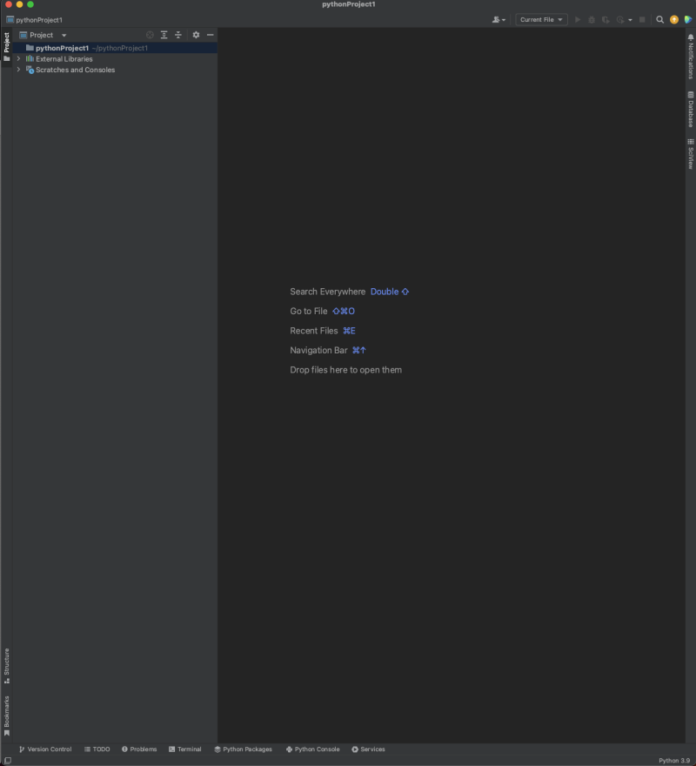Viewport: 696px width, 766px height.
Task: Open the Problems tool window
Action: (139, 749)
